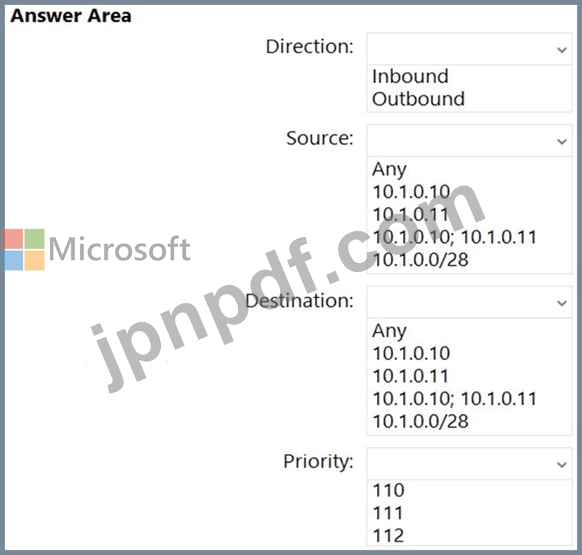The height and width of the screenshot is (555, 582).
Task: Select Inbound in Direction list
Action: [410, 76]
